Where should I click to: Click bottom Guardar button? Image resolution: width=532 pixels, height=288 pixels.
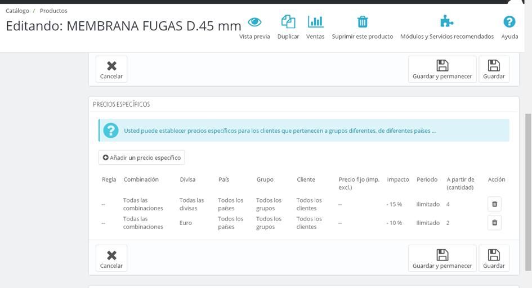point(494,258)
